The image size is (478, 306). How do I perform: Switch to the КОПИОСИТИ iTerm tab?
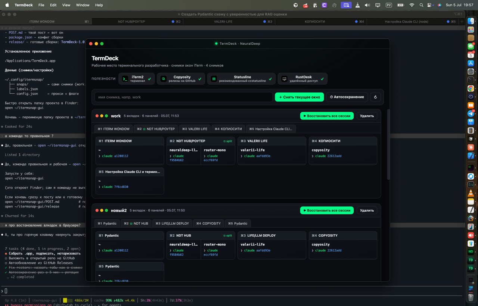coord(321,22)
